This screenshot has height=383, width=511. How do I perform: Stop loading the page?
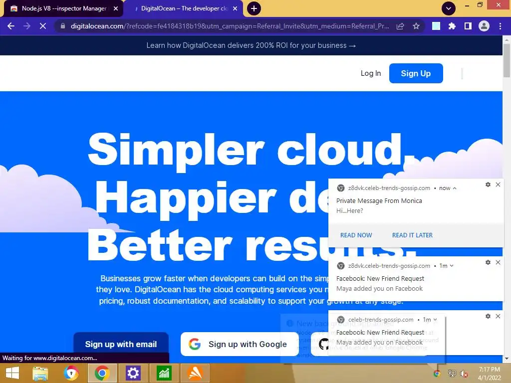coord(43,26)
